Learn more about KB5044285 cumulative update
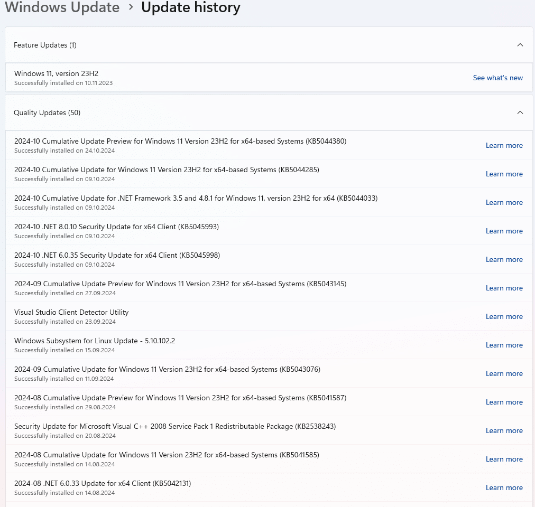 pyautogui.click(x=504, y=174)
